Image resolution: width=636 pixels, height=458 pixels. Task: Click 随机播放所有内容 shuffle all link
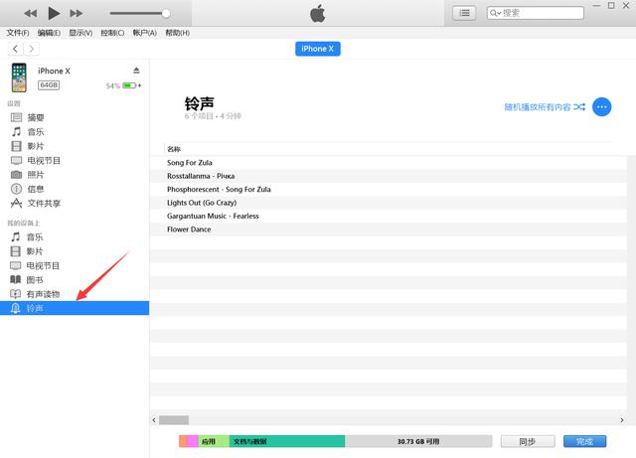pyautogui.click(x=545, y=107)
